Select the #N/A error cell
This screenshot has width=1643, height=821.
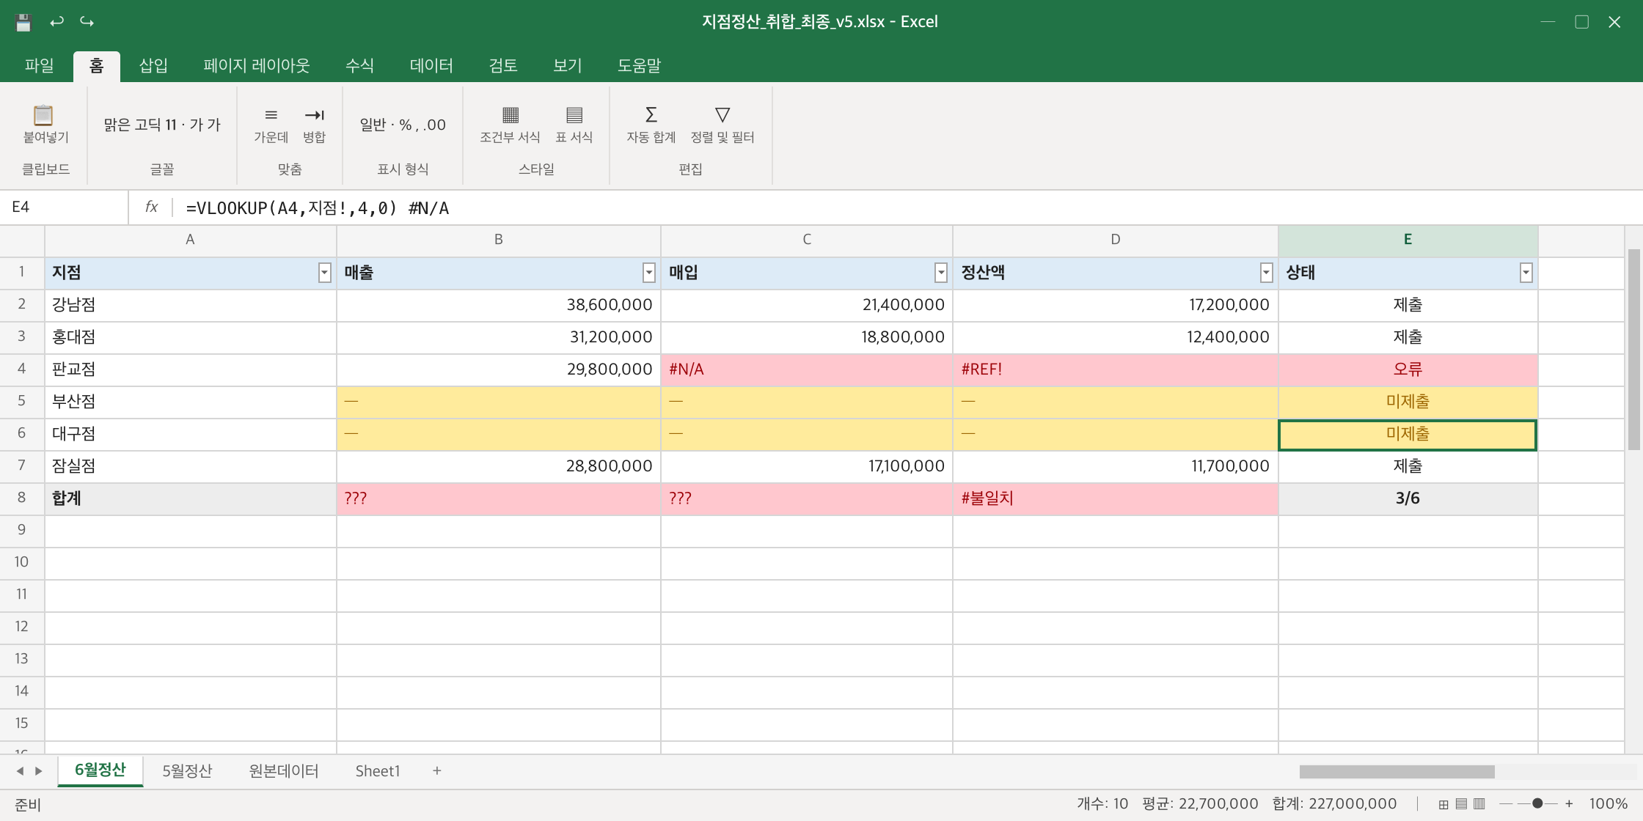807,369
